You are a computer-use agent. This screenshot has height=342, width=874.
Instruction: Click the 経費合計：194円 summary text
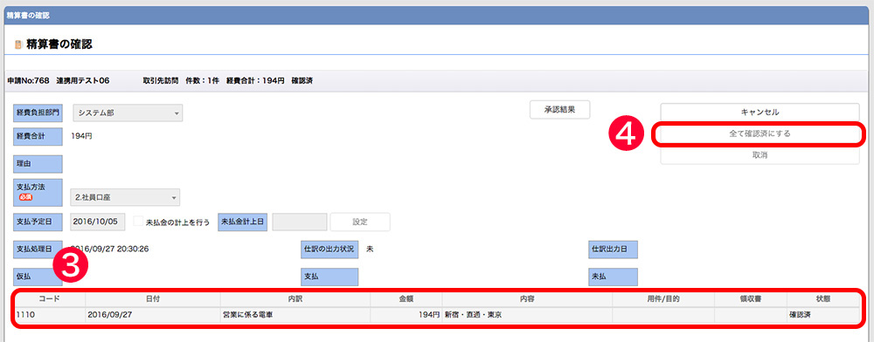[255, 80]
